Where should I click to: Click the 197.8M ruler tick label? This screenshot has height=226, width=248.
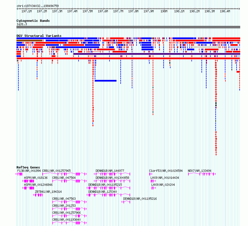coord(133,11)
